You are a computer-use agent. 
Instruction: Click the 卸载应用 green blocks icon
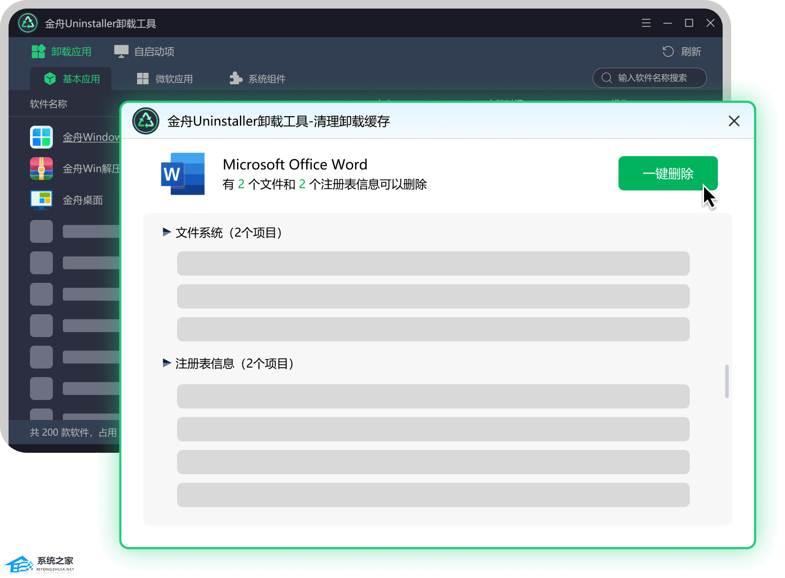pyautogui.click(x=39, y=51)
